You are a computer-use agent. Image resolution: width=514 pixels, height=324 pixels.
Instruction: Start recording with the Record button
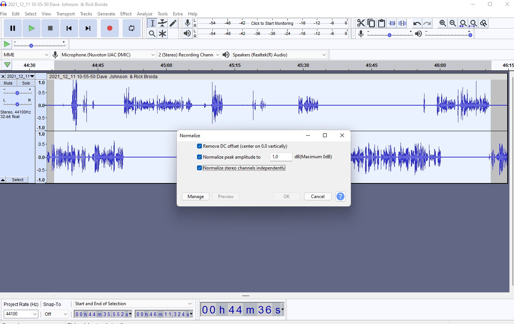tap(110, 28)
